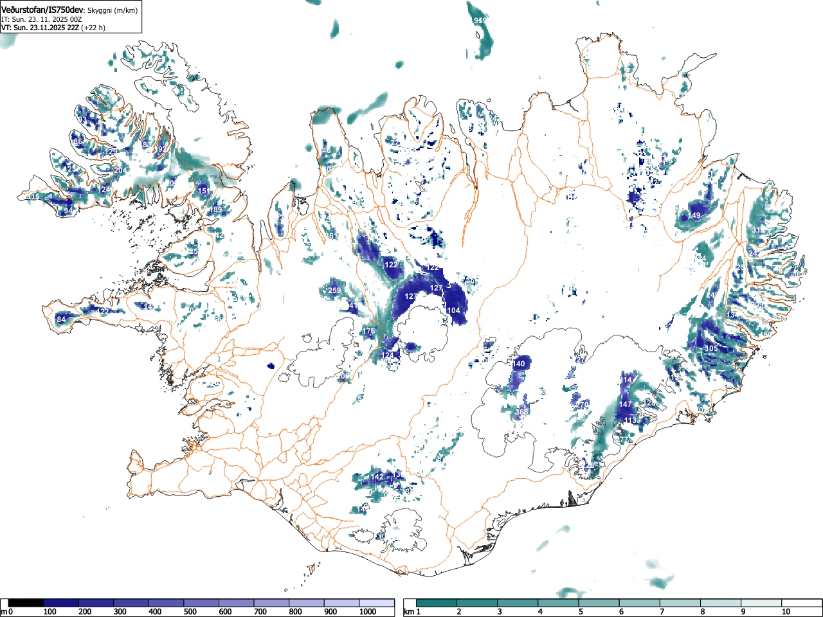Click the 959 visibility value on the map
The height and width of the screenshot is (617, 823).
[480, 21]
